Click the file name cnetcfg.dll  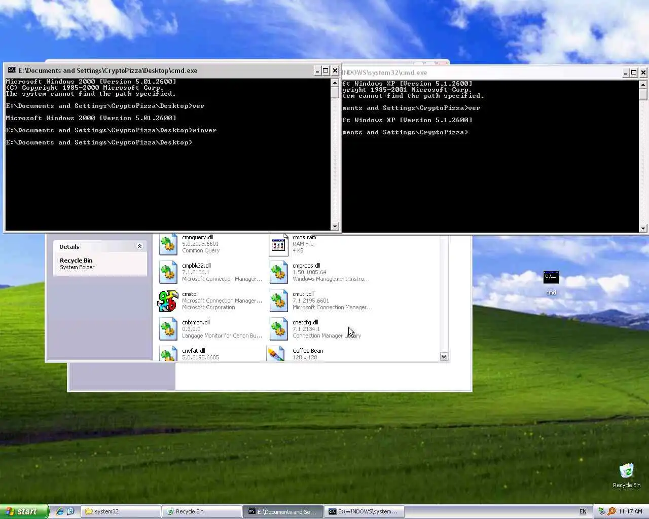(x=305, y=322)
